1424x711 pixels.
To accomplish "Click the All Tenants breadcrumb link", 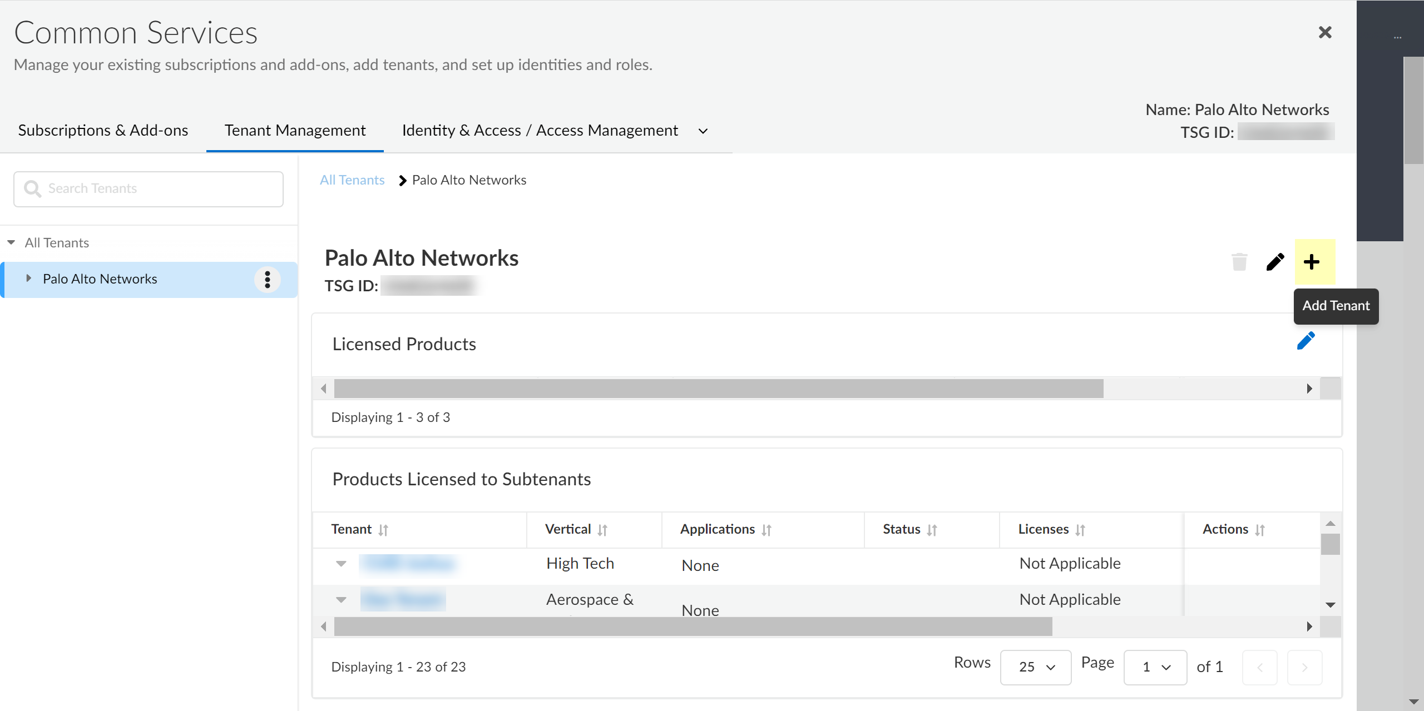I will [352, 180].
